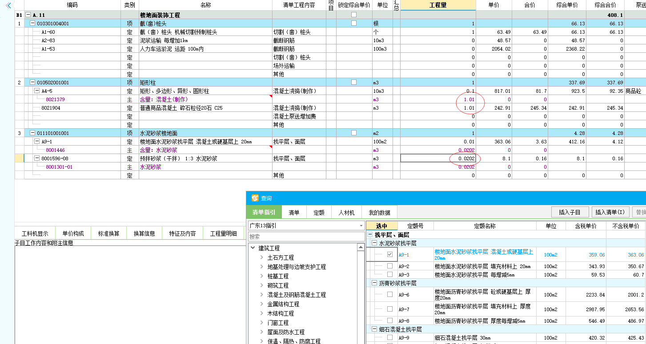Expand the 桩基工程 tree node

[x=262, y=276]
